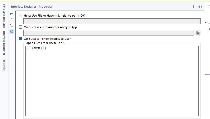210x119 pixels.
Task: Click the Help file path input field
Action: (x=112, y=21)
